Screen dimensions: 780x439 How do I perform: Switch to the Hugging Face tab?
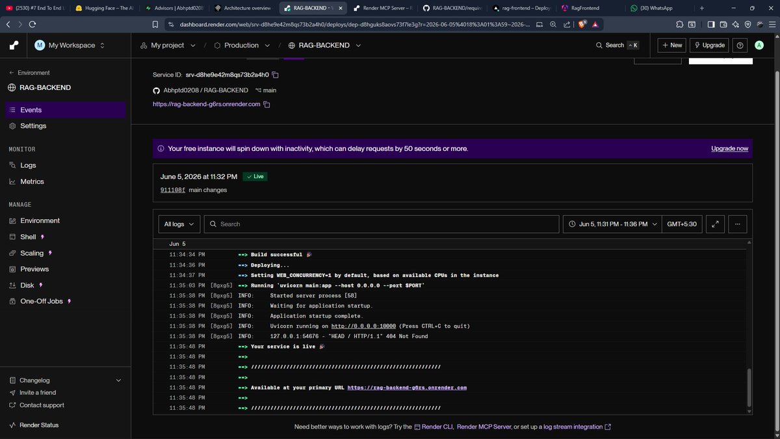[x=103, y=8]
